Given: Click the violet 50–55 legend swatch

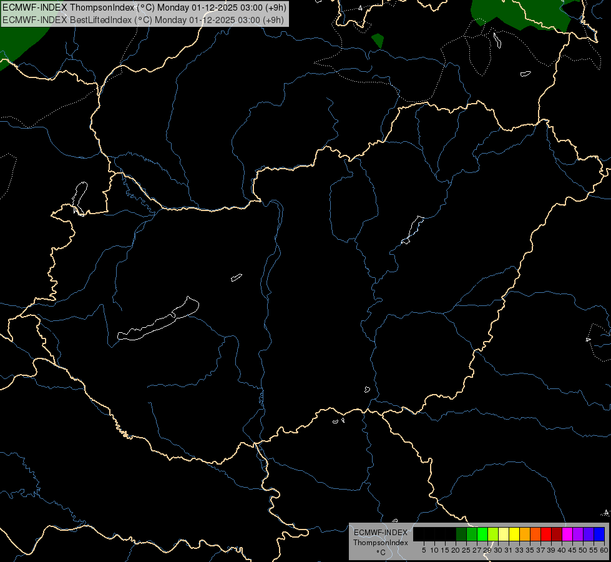Looking at the screenshot, I should click(x=589, y=534).
